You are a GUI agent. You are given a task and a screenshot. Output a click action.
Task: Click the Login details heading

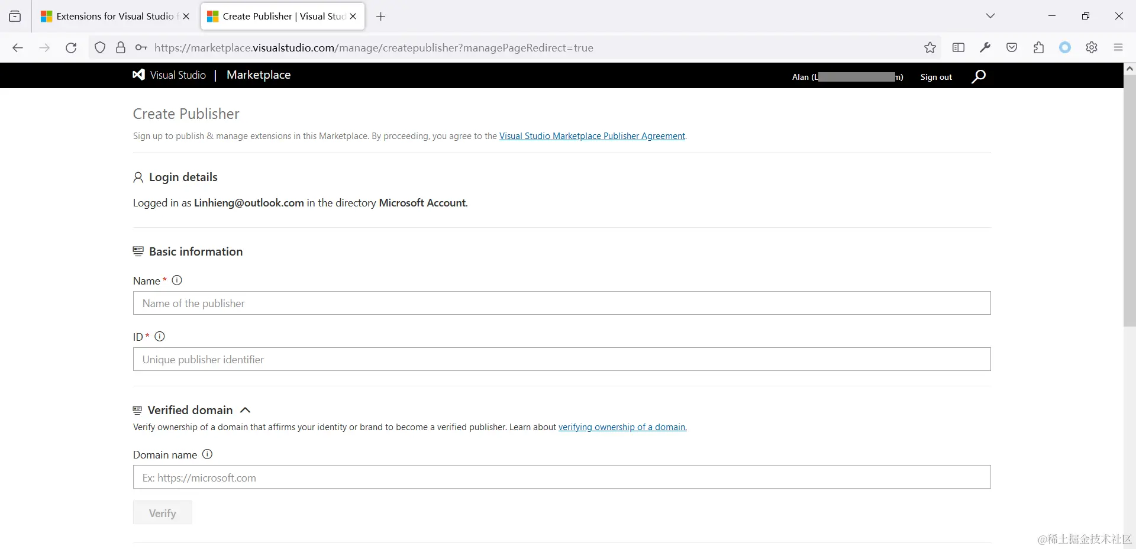pyautogui.click(x=183, y=177)
